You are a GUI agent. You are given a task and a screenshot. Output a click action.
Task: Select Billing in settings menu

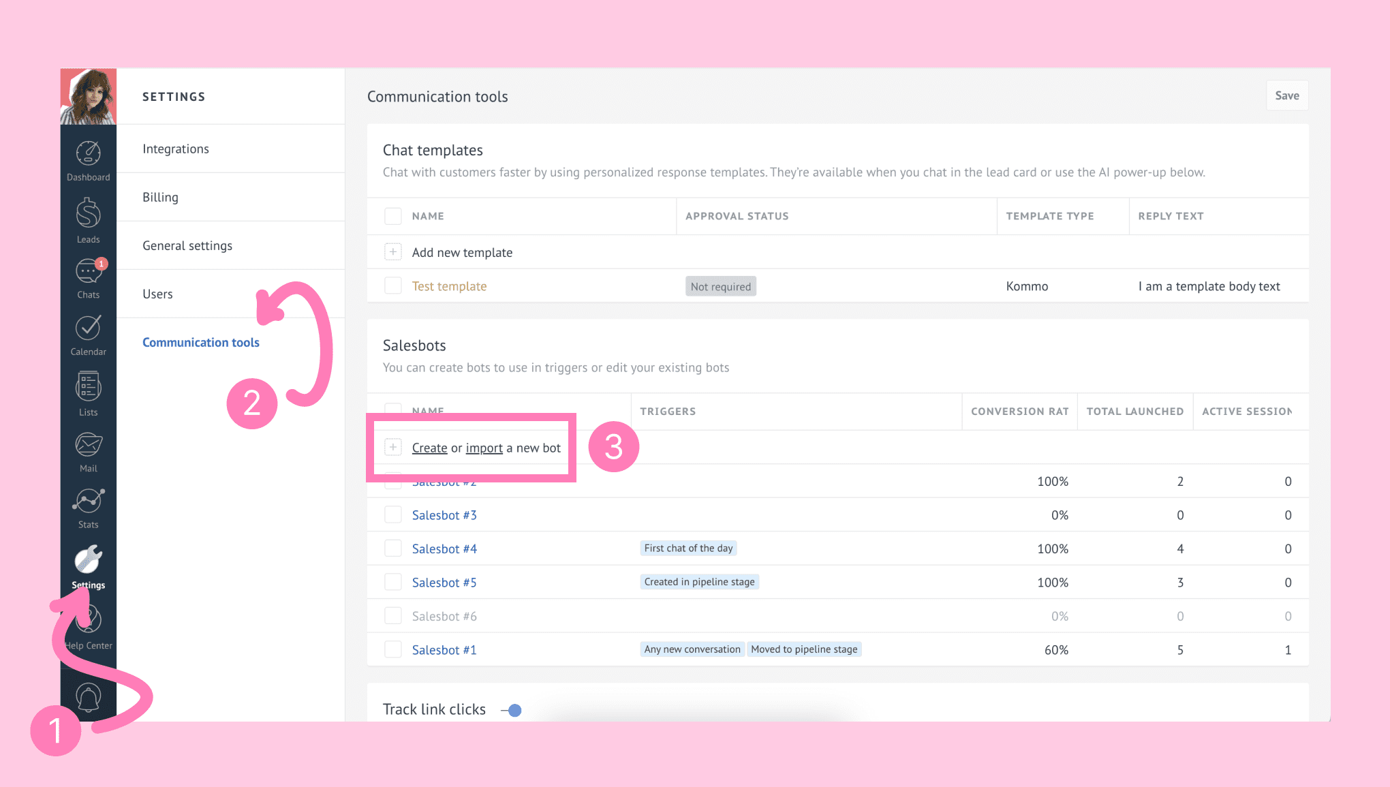161,197
